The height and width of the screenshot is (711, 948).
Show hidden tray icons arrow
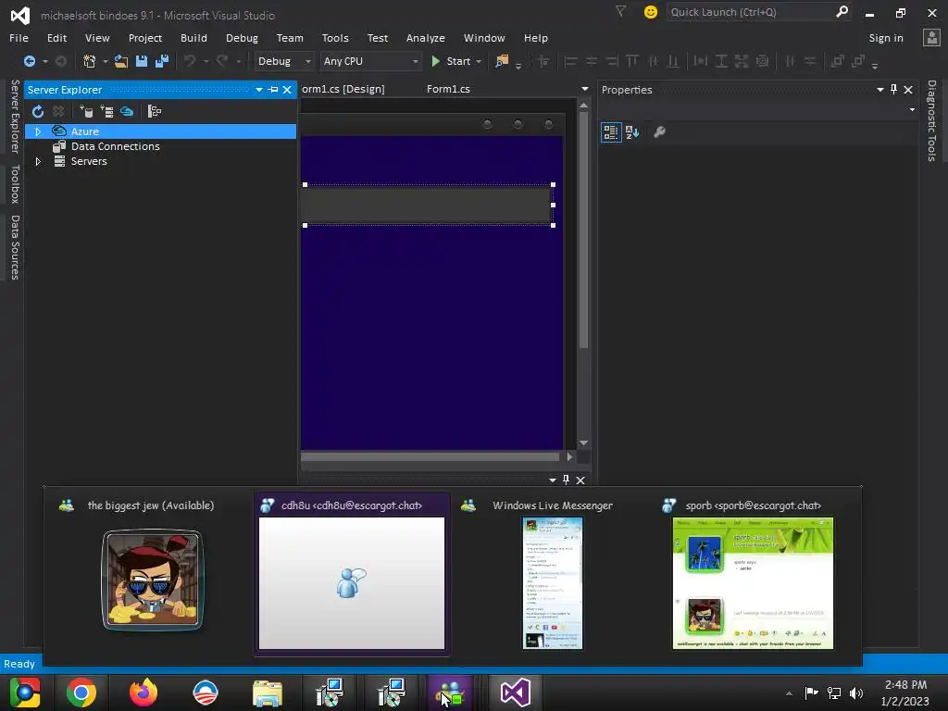coord(789,693)
